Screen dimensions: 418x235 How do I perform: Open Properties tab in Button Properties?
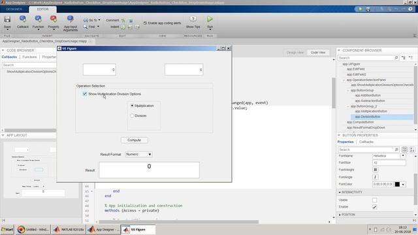click(x=346, y=142)
